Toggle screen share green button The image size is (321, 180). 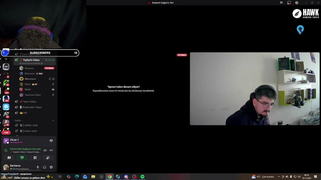point(22,157)
